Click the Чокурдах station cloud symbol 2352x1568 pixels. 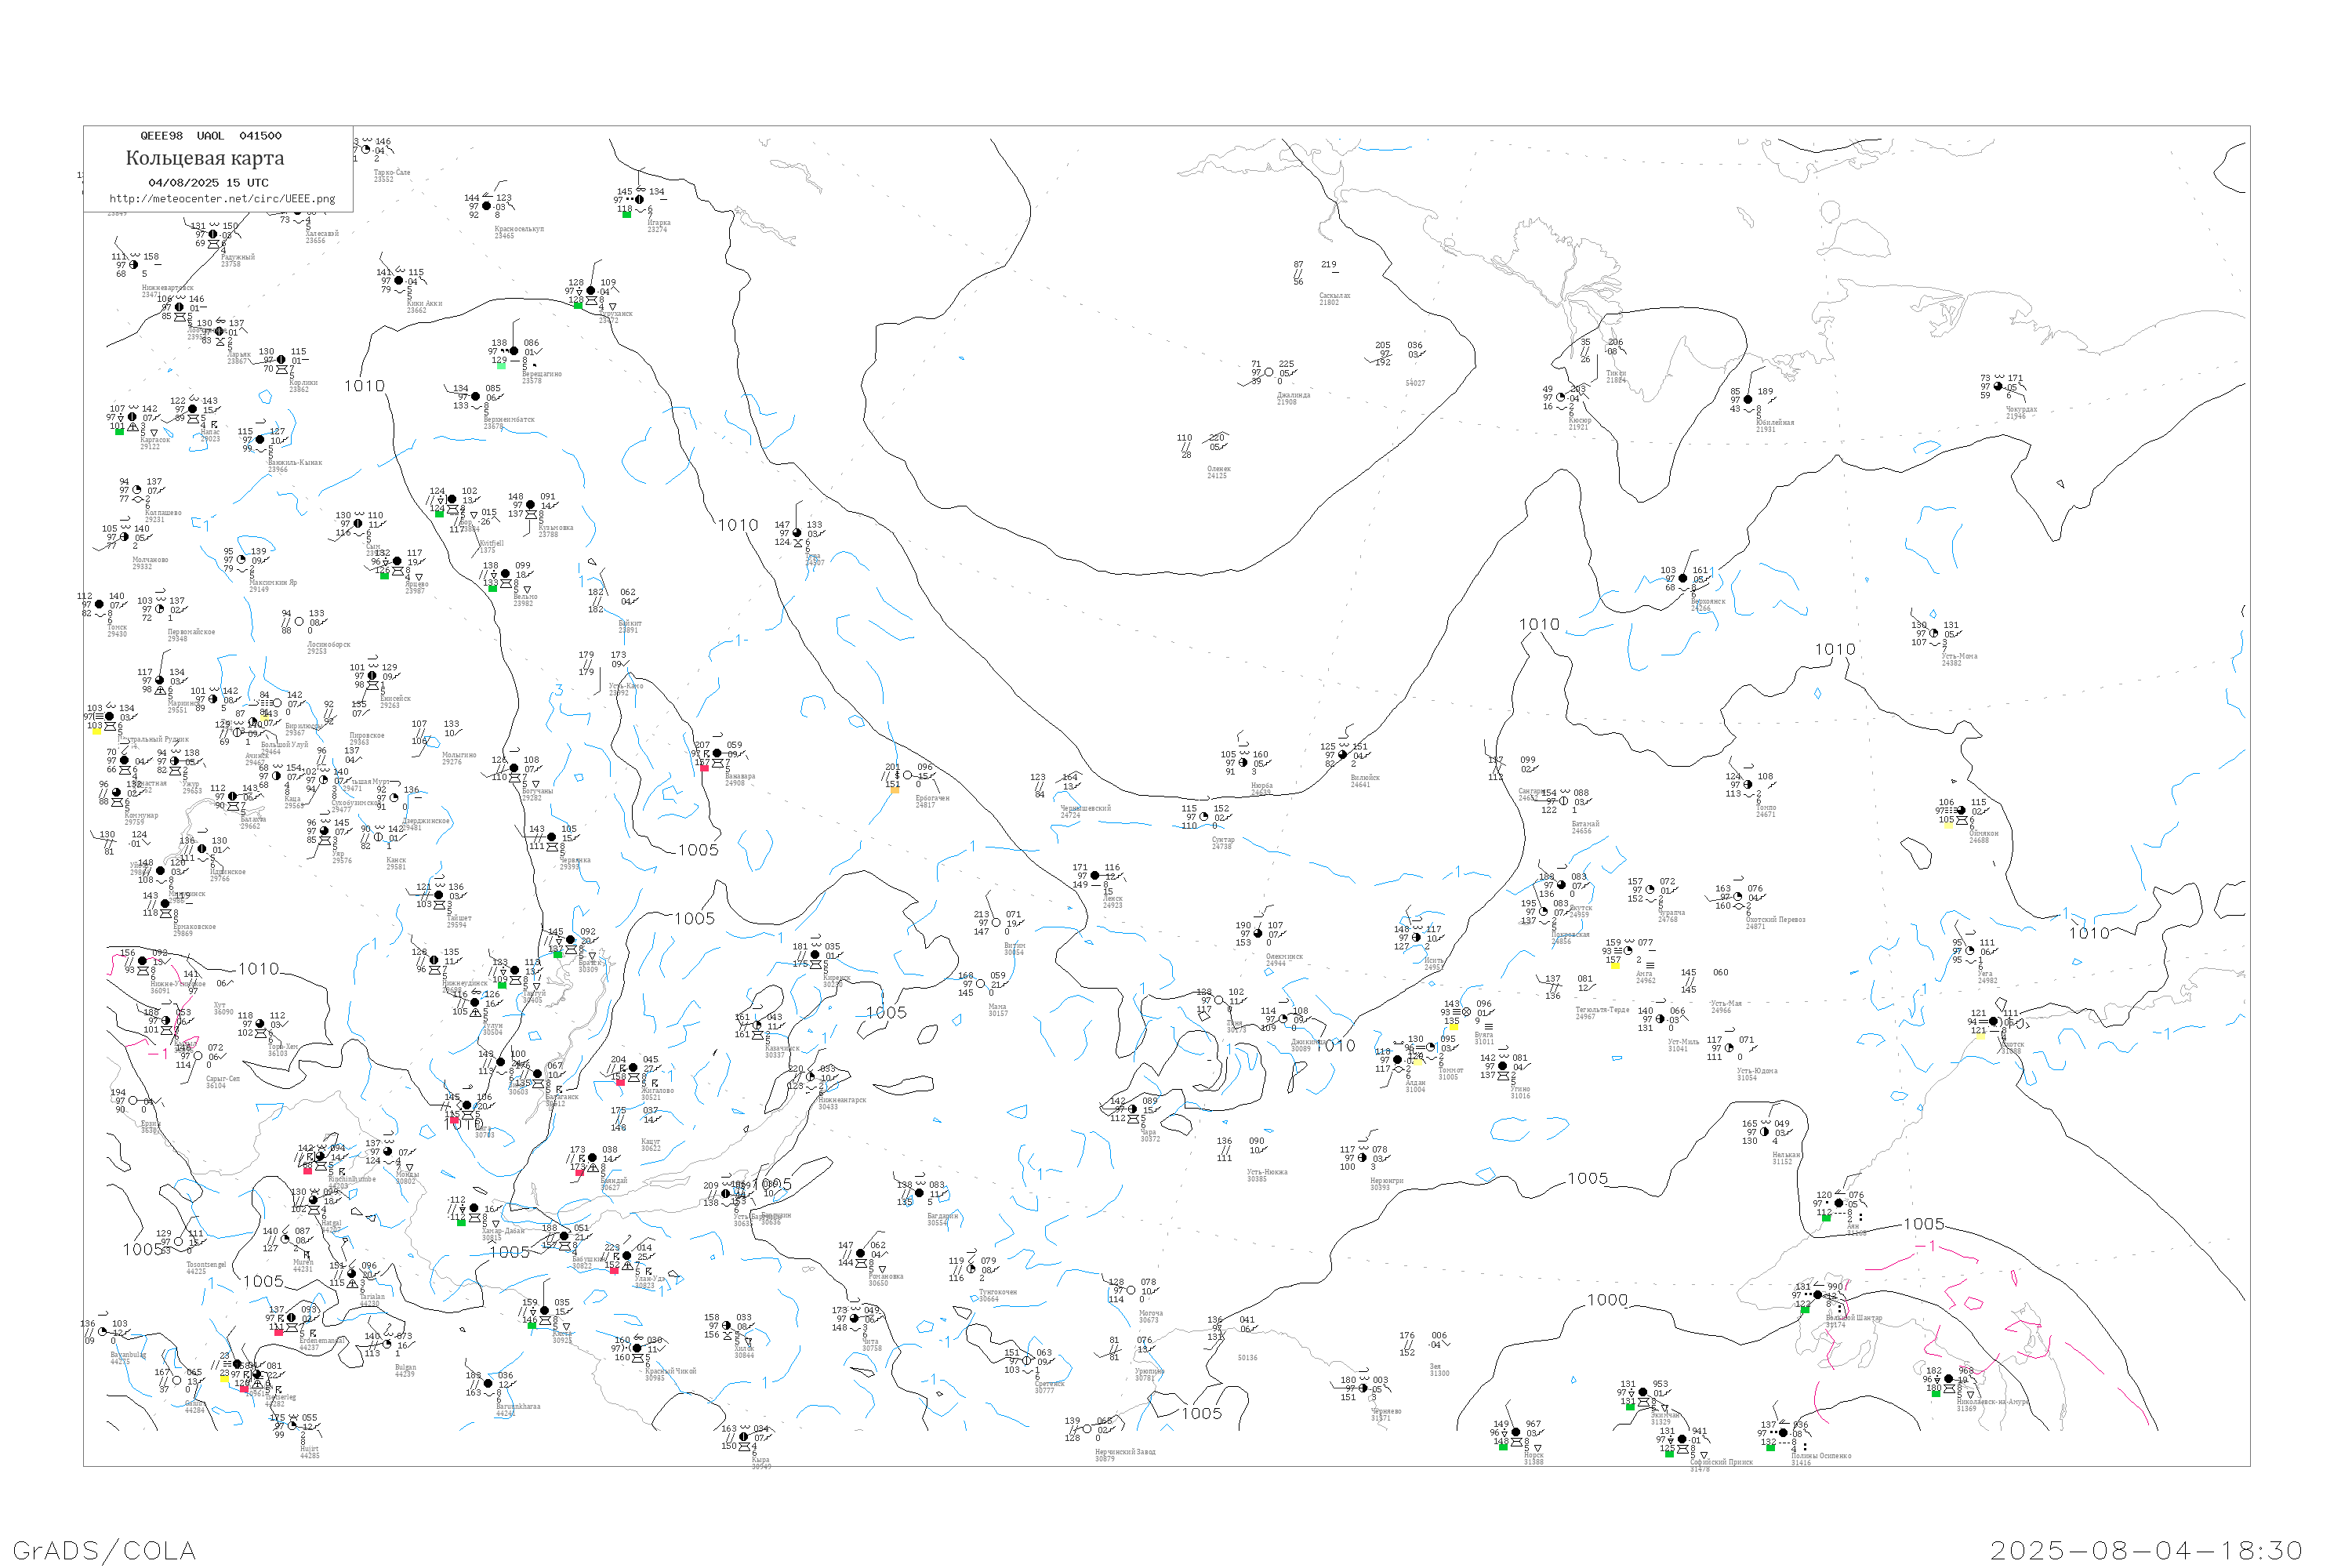[1998, 386]
